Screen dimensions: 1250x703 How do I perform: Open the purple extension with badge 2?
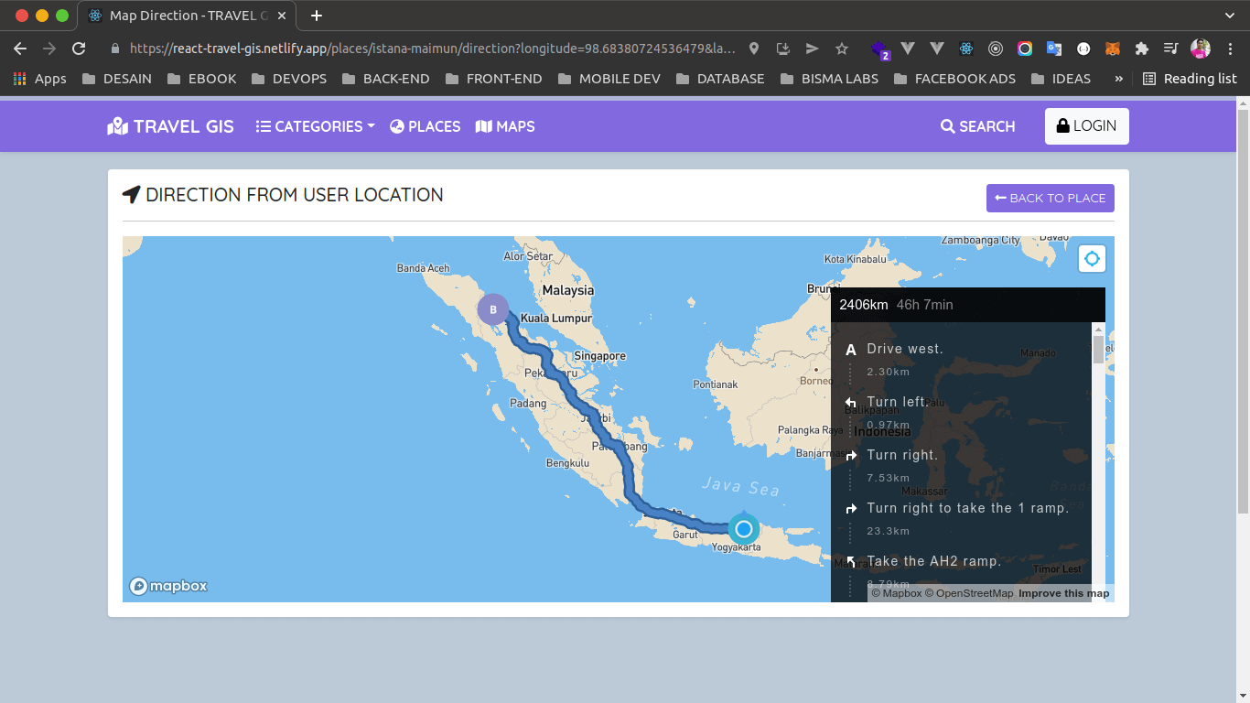click(x=879, y=49)
